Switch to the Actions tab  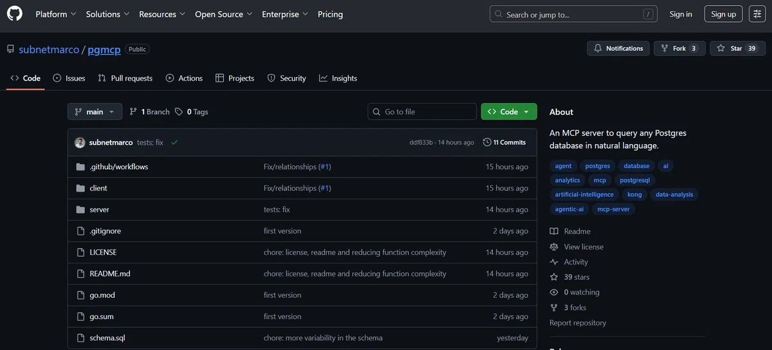click(x=184, y=78)
